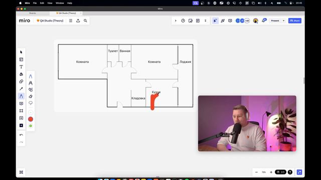
Task: Open the More apps plus button
Action: coord(21,125)
